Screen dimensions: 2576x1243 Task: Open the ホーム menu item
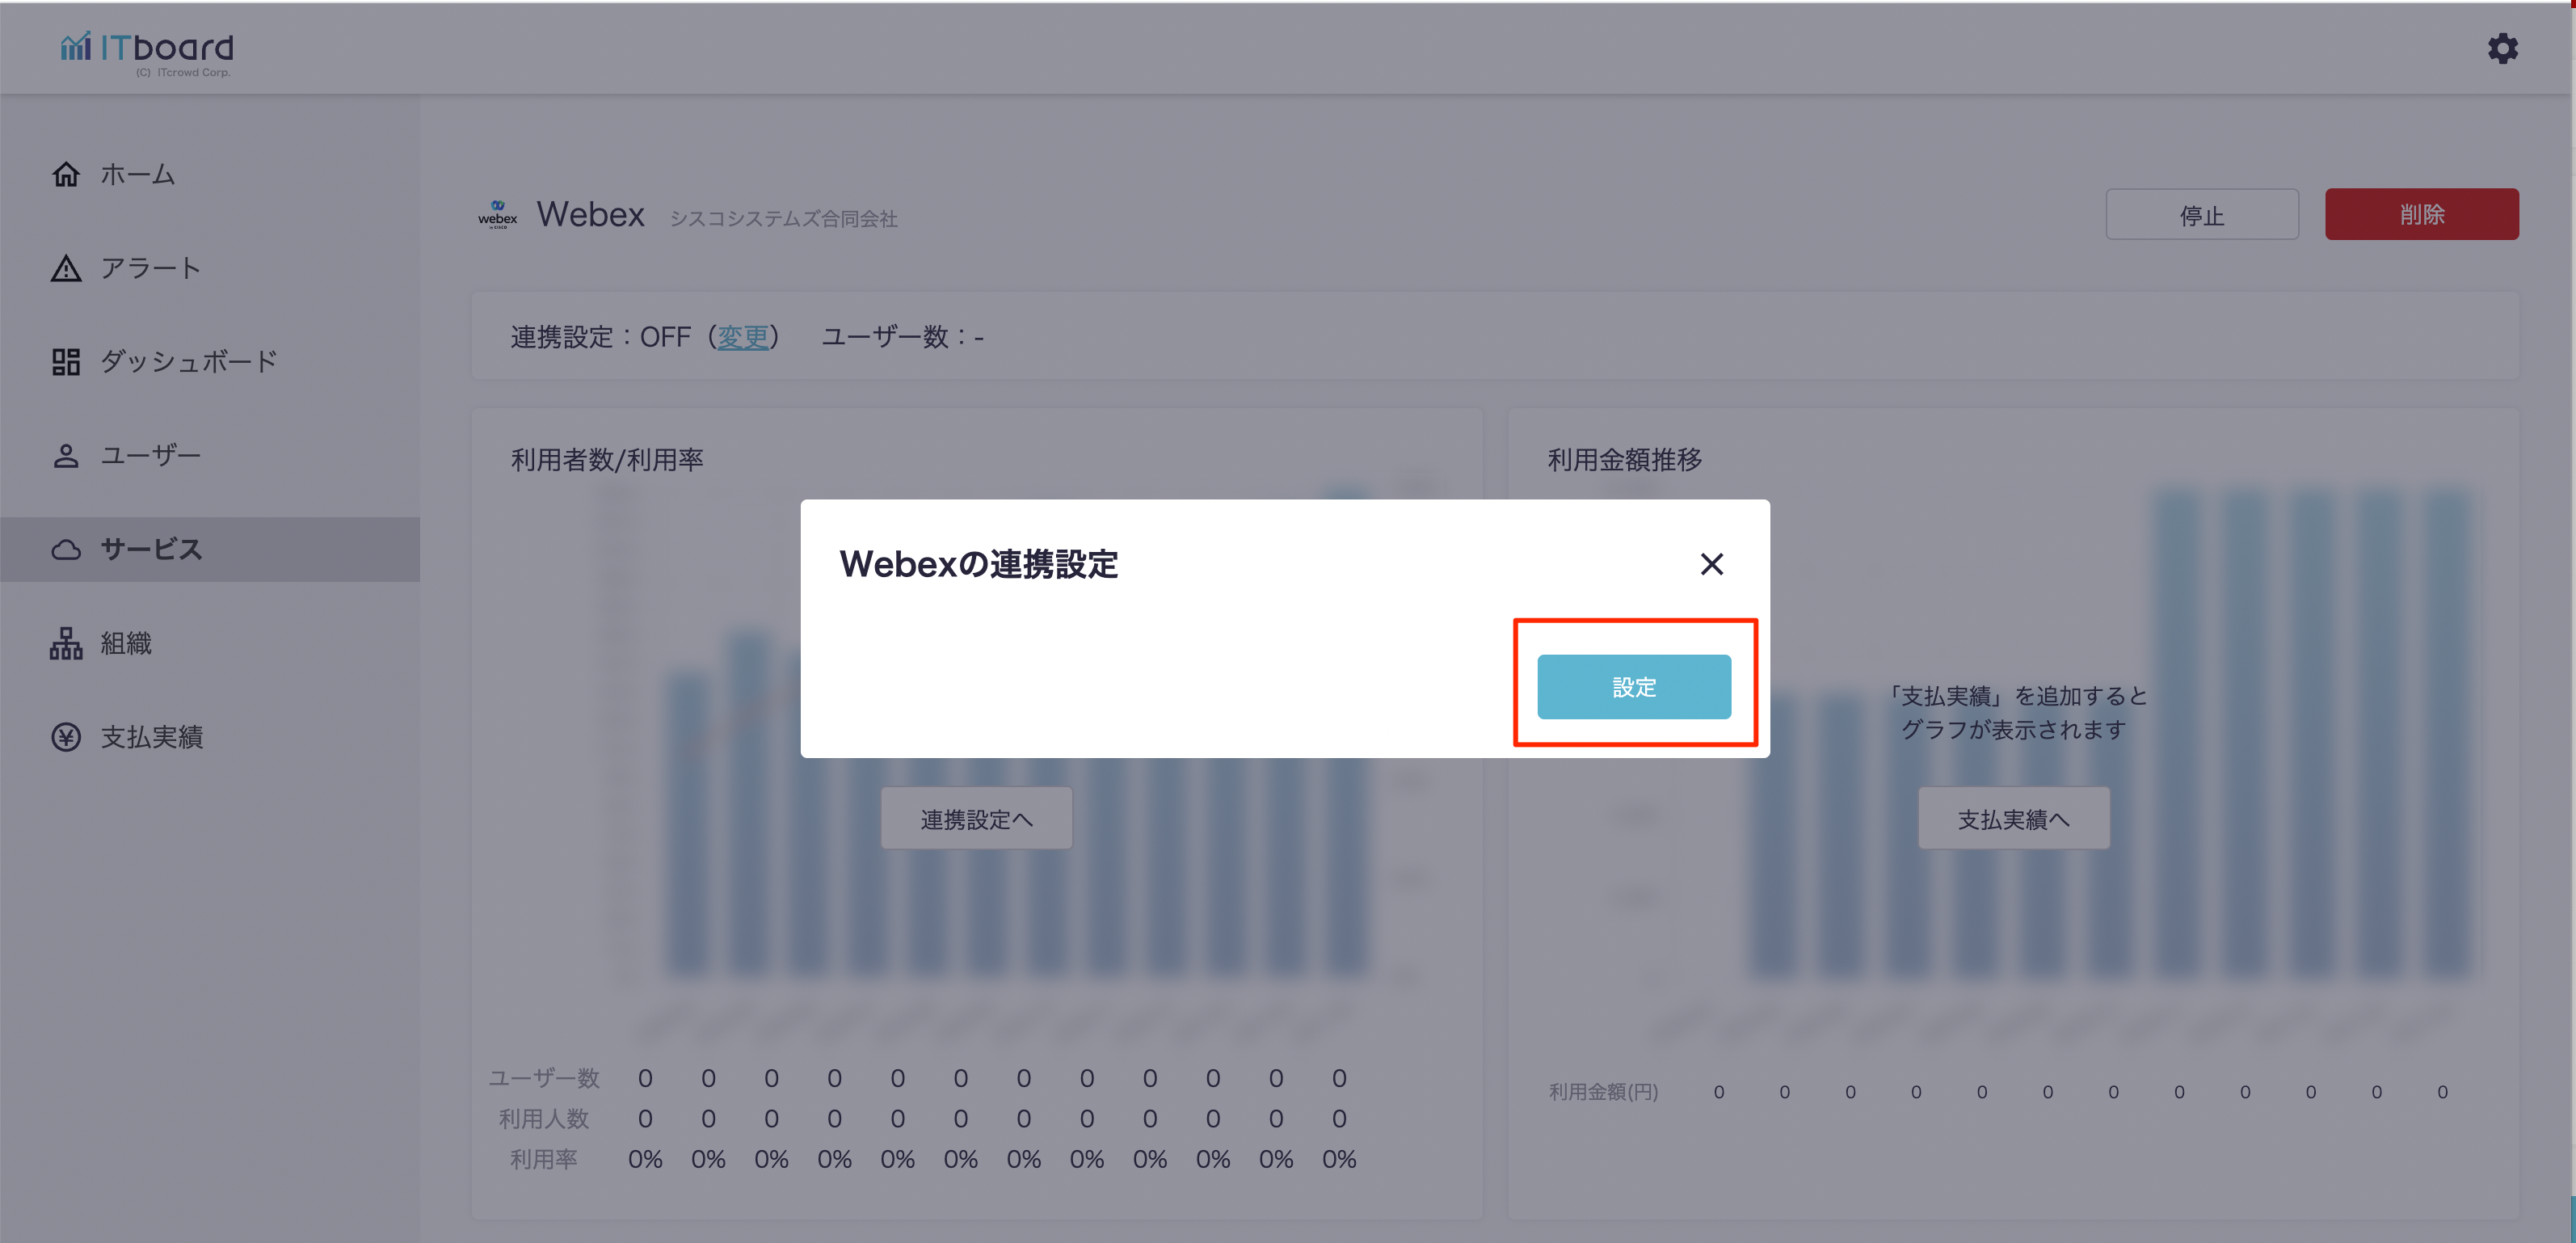[x=138, y=174]
